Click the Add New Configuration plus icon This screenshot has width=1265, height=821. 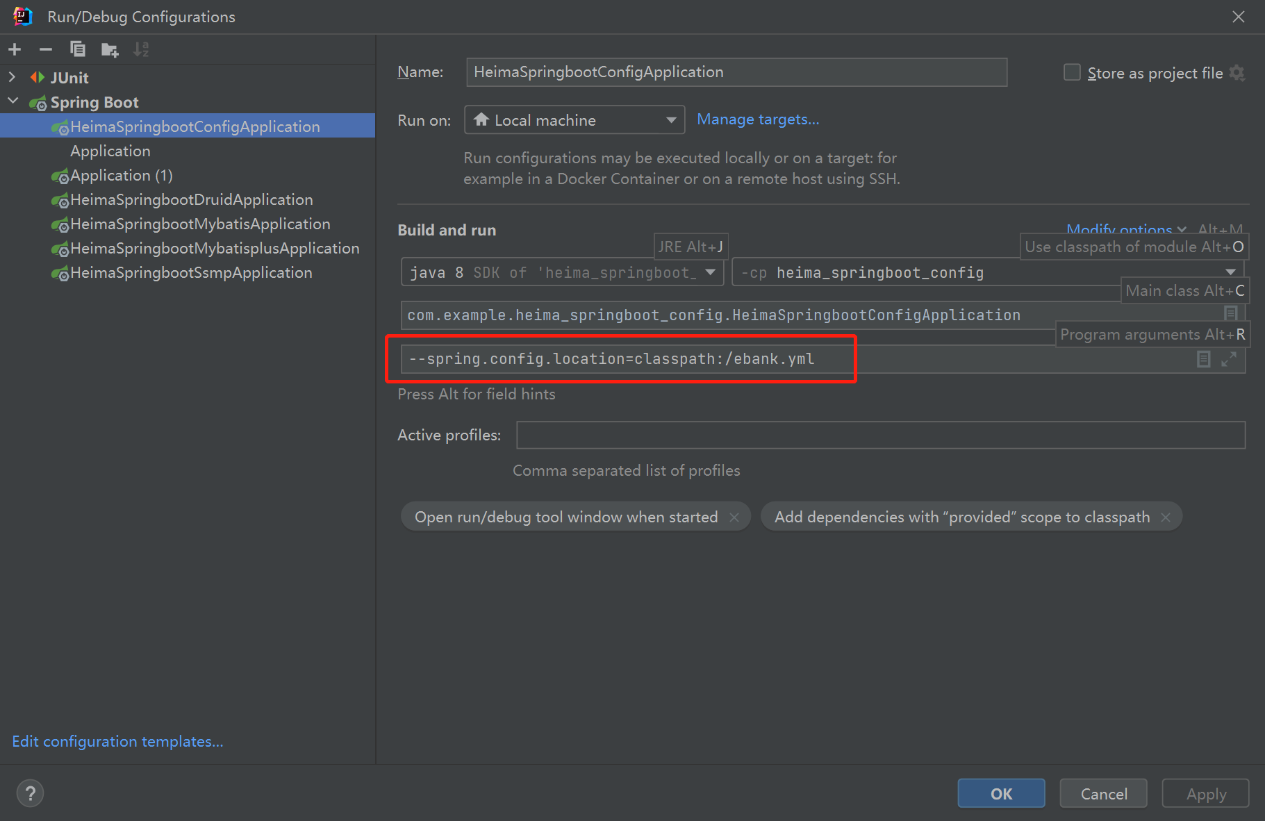(15, 49)
